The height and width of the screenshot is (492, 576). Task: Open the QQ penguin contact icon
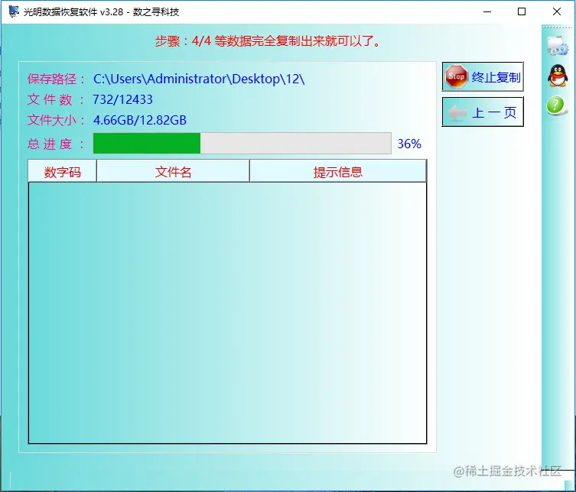pyautogui.click(x=558, y=76)
